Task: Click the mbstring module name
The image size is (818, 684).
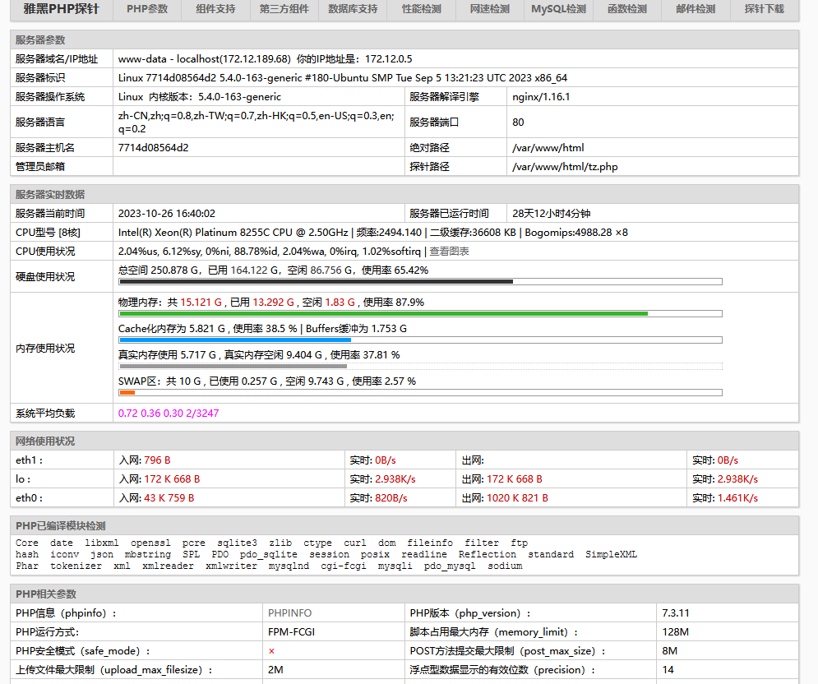Action: point(148,555)
